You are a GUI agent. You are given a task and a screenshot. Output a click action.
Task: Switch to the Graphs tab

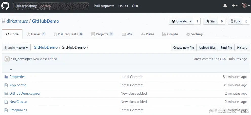(170, 34)
